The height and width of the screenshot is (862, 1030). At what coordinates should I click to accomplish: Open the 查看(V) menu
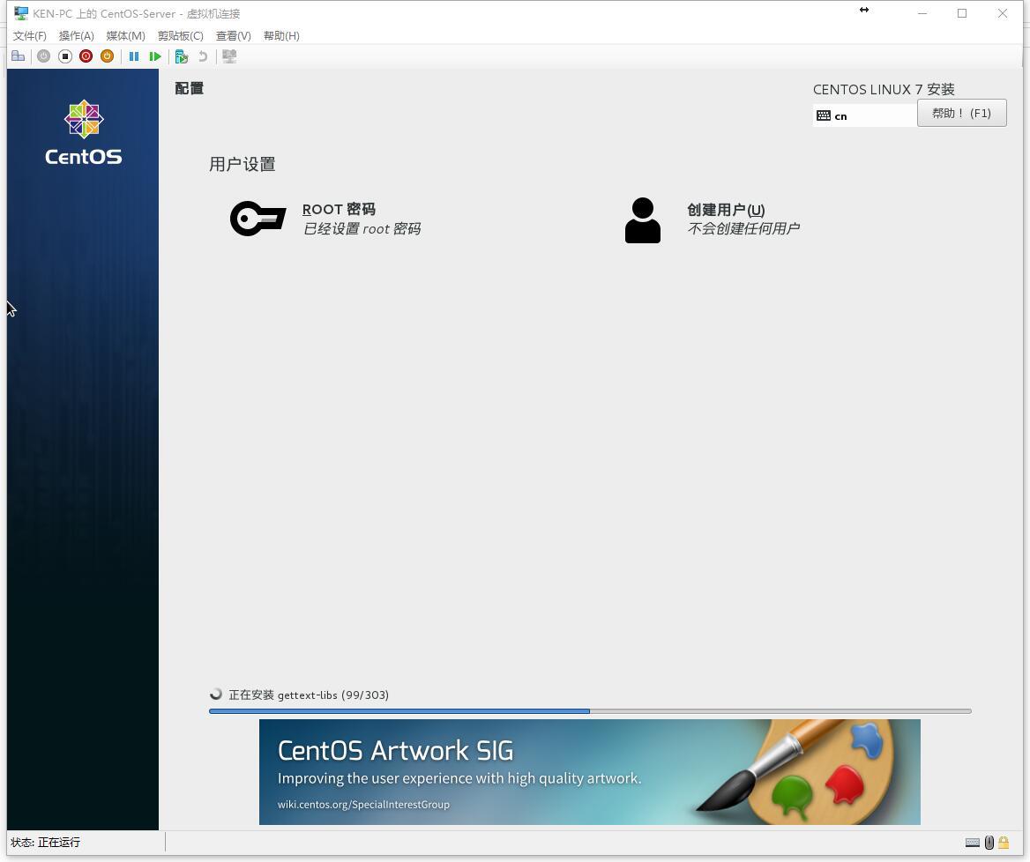click(x=233, y=35)
